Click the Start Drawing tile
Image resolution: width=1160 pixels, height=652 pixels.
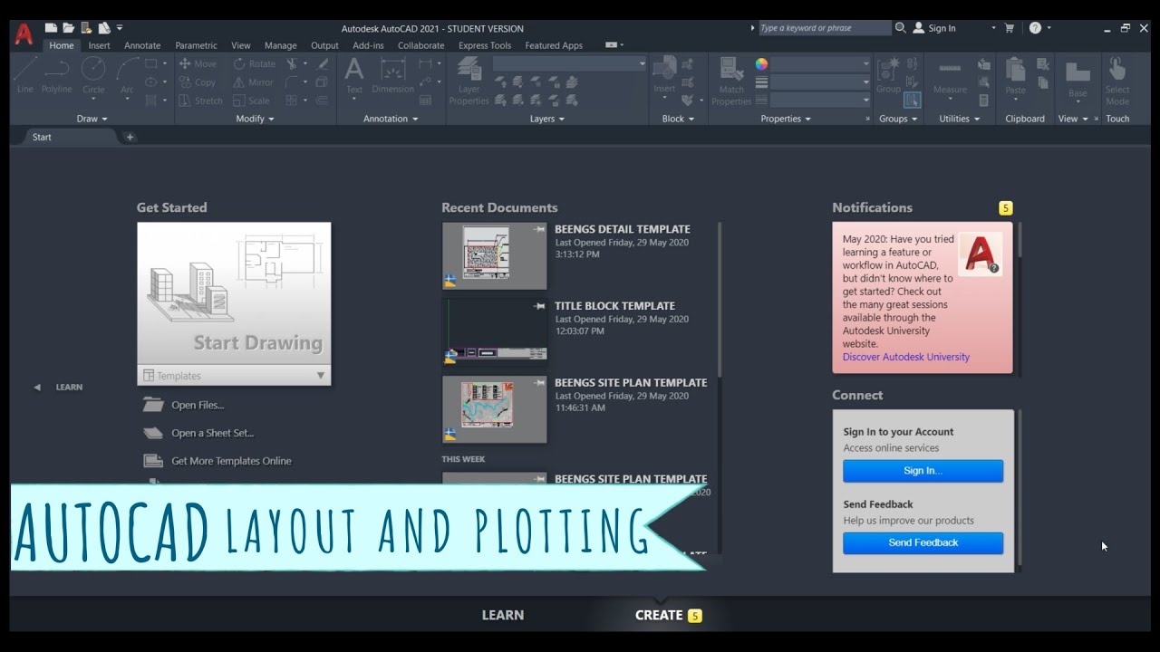[234, 293]
